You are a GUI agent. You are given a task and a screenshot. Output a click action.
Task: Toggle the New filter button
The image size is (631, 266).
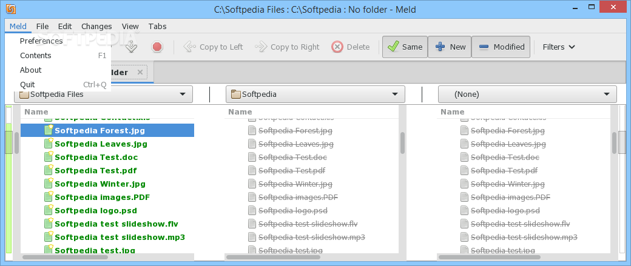pos(450,47)
